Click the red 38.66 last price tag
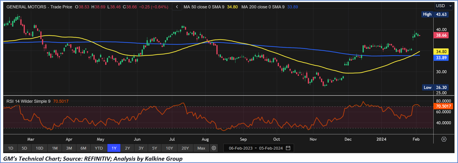Screen dimensions: 458x163 441,35
